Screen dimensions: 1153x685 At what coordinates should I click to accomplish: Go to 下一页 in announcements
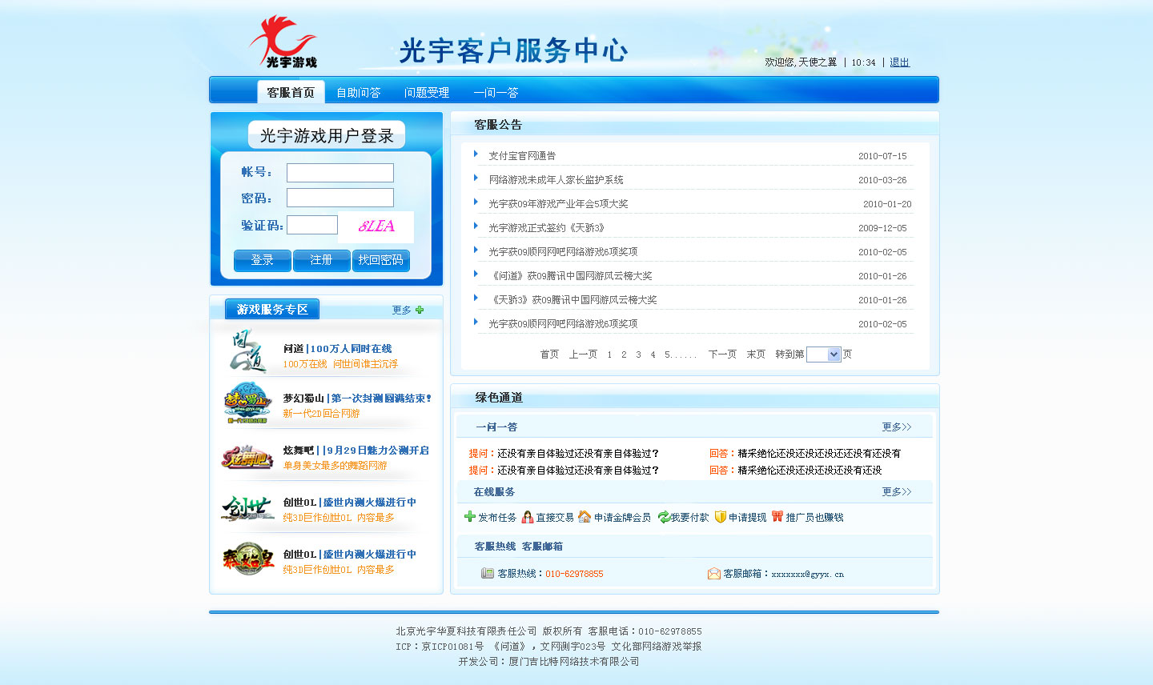coord(722,355)
